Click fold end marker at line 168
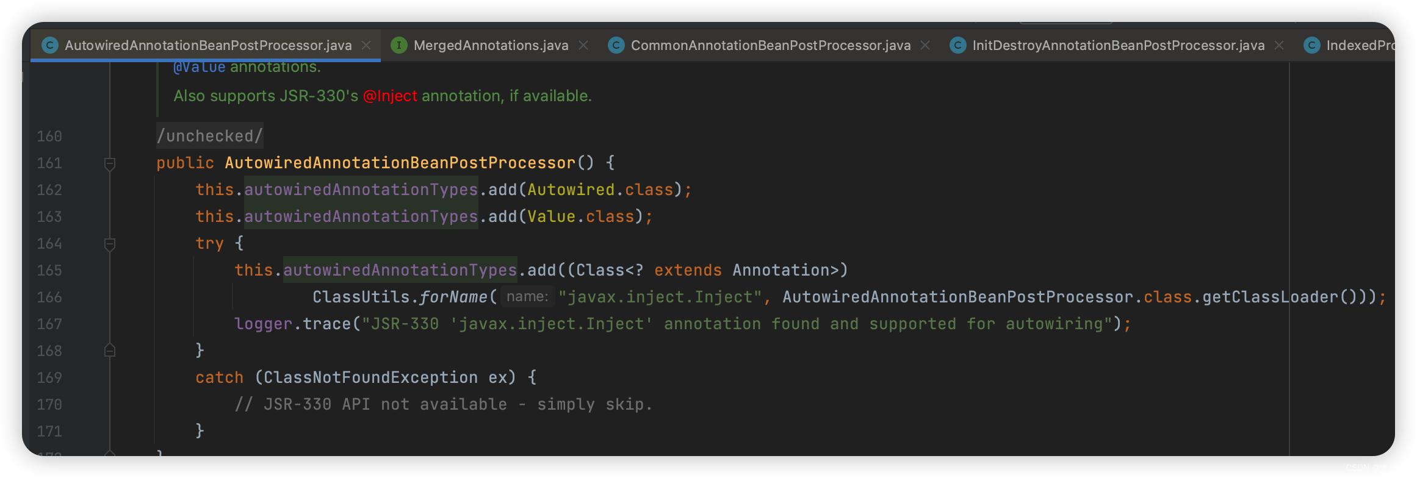 pos(110,351)
